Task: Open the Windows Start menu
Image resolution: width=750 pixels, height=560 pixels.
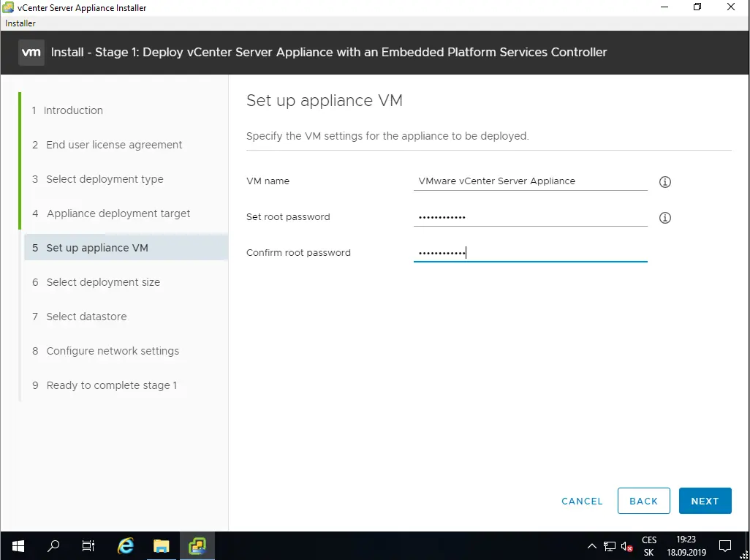Action: coord(18,545)
